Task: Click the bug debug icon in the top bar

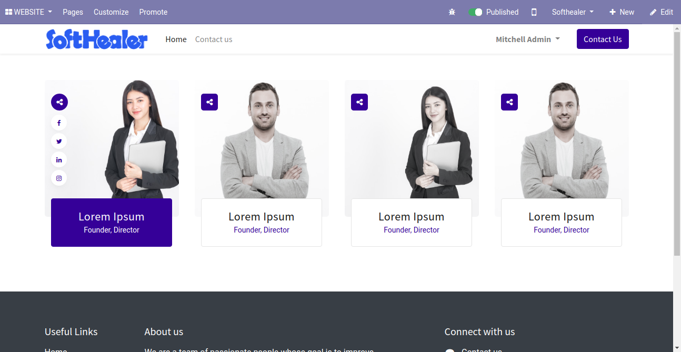Action: 452,12
